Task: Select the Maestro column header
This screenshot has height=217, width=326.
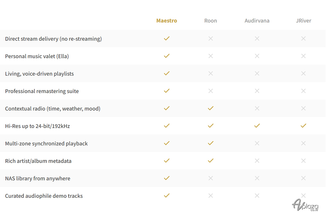Action: (167, 21)
